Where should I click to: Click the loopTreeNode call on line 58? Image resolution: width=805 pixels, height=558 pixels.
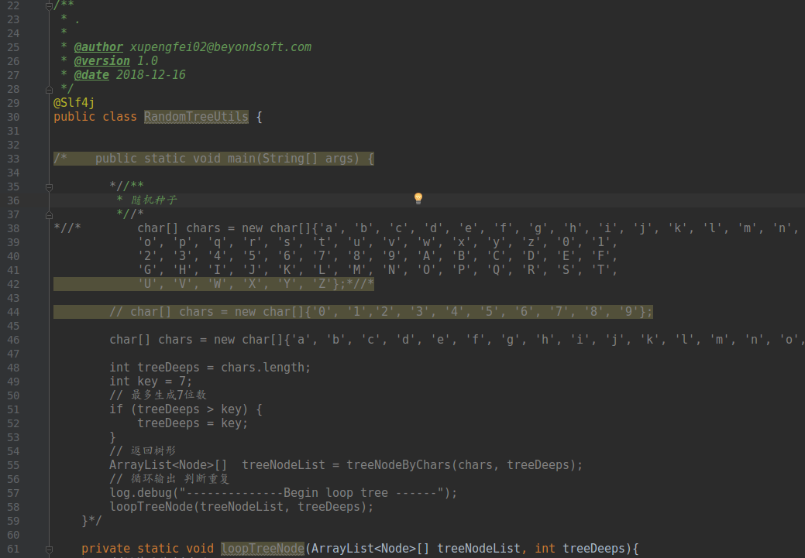pyautogui.click(x=241, y=507)
